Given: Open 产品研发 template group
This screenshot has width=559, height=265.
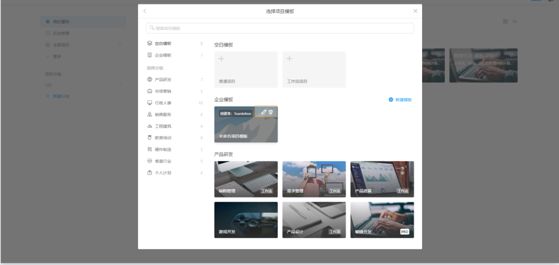Looking at the screenshot, I should coord(175,79).
